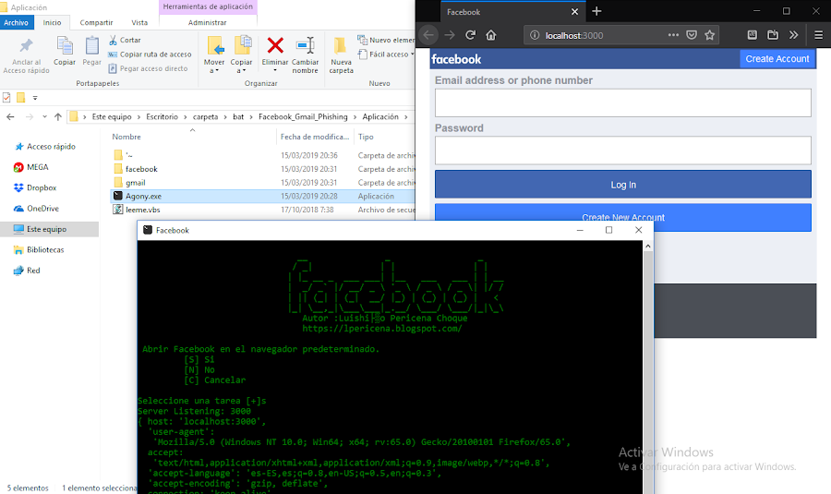
Task: Sort files by the Tipo column
Action: [366, 137]
